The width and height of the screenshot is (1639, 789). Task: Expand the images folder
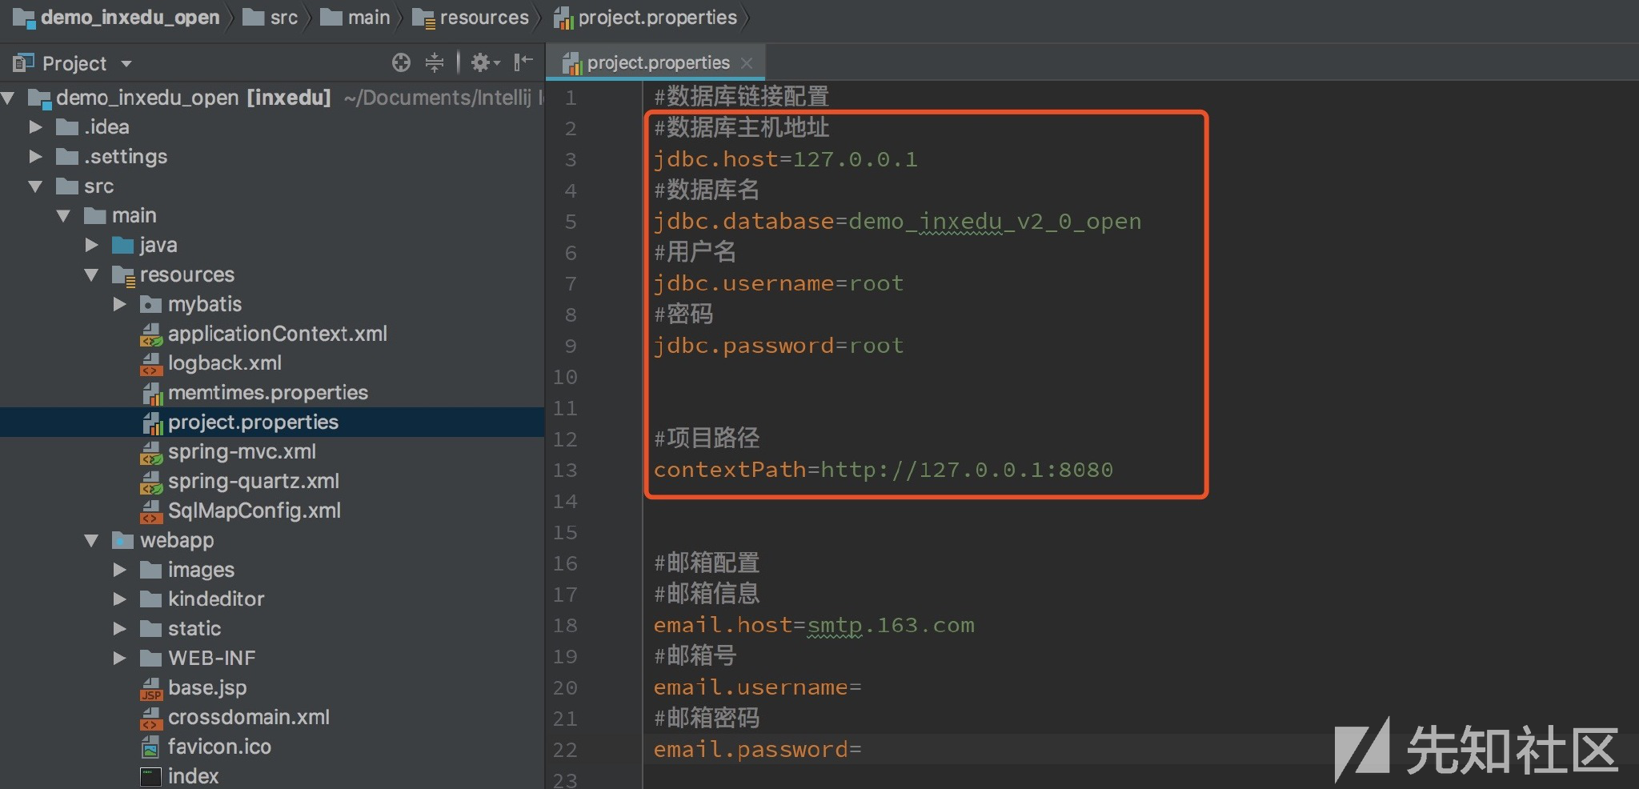click(x=120, y=570)
